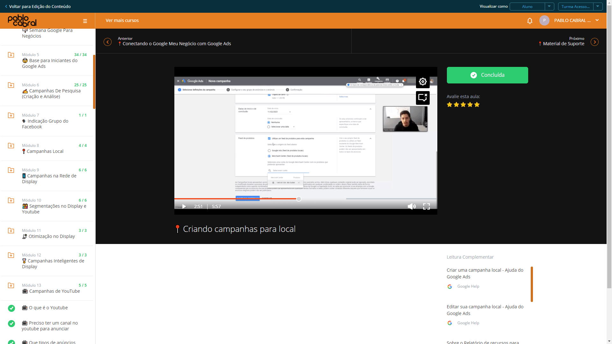Toggle check for Preciso ter um canal lesson
Viewport: 612px width, 344px height.
point(11,324)
